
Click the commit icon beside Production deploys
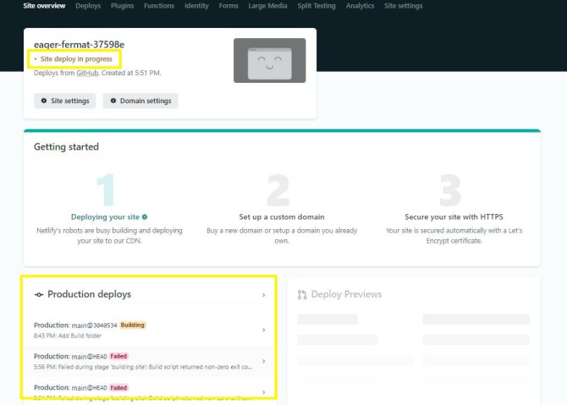(x=39, y=294)
